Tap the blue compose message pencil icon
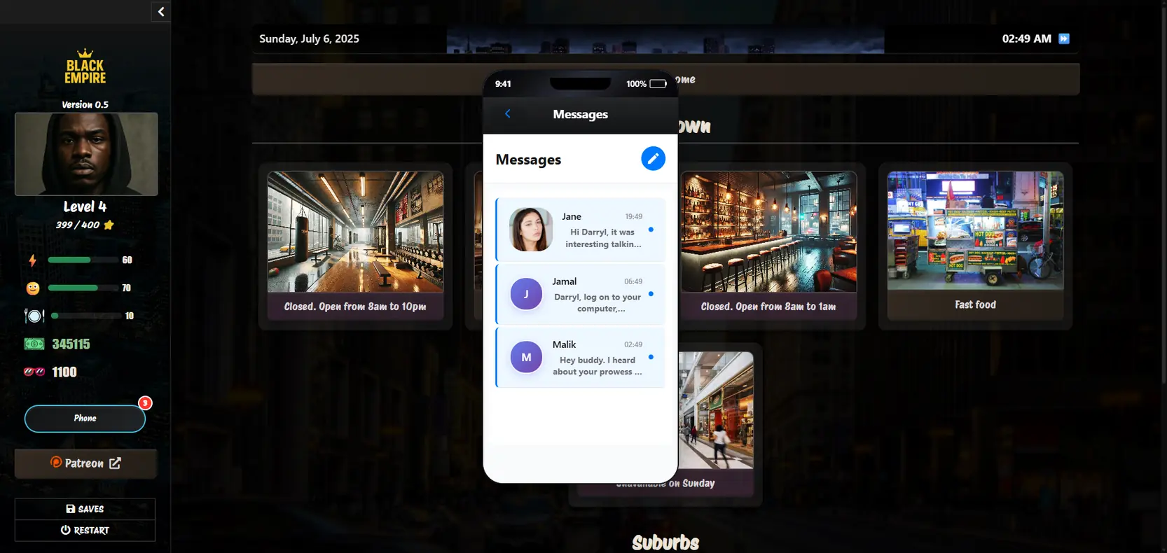This screenshot has width=1167, height=553. 653,159
